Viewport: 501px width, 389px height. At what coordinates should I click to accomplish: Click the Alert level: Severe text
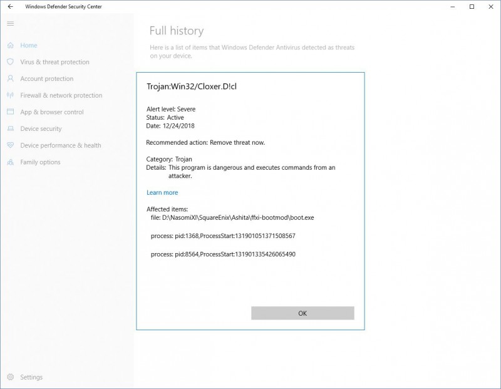click(171, 109)
